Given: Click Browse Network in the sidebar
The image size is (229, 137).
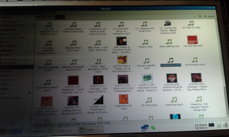Looking at the screenshot, I should coord(11,98).
